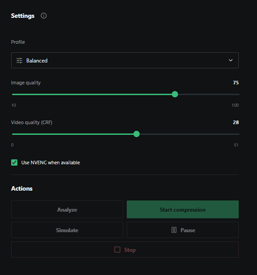Click the Video quality (CRF) slider handle
This screenshot has width=257, height=275.
[x=137, y=134]
